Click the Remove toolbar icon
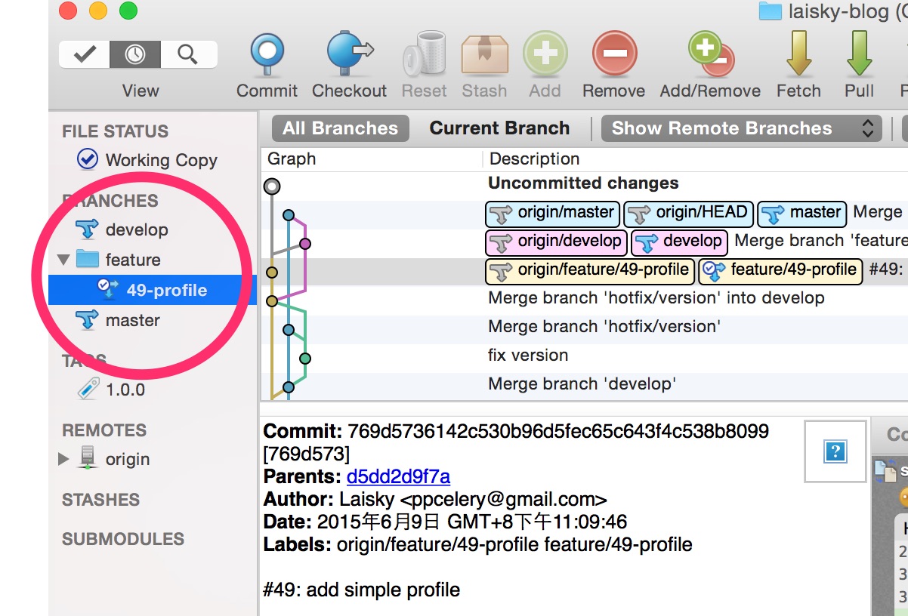The width and height of the screenshot is (908, 616). [x=613, y=56]
